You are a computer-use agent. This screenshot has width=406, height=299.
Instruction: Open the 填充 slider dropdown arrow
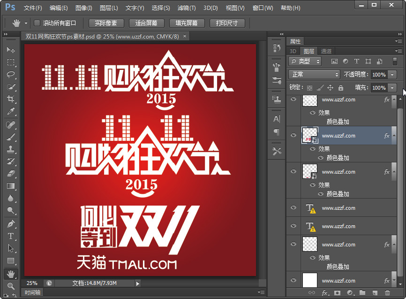click(x=392, y=88)
